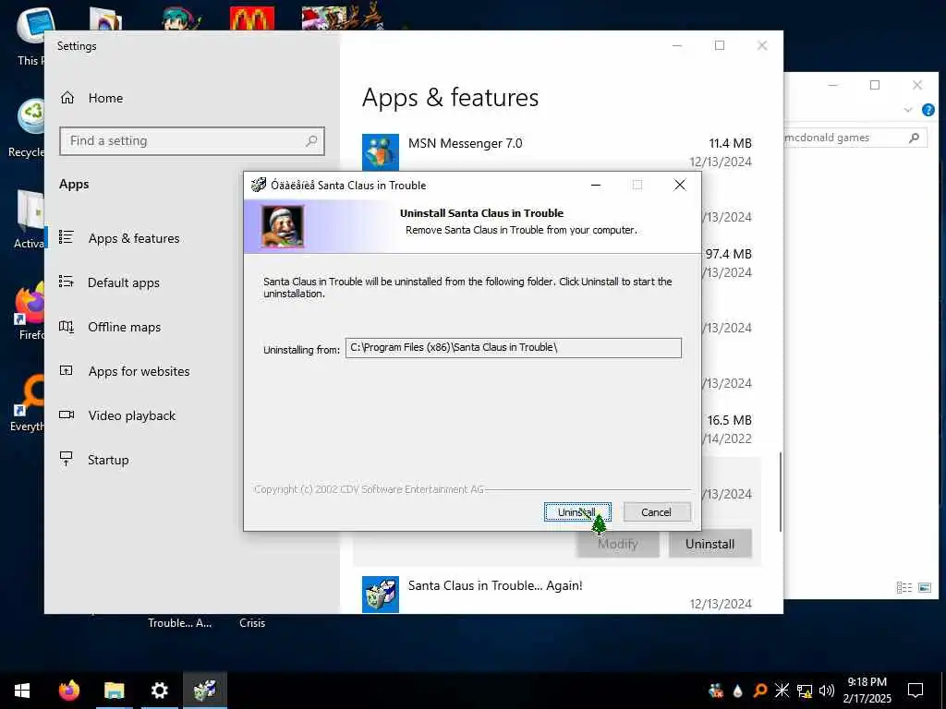
Task: Click the McDonald's desktop icon
Action: [252, 18]
